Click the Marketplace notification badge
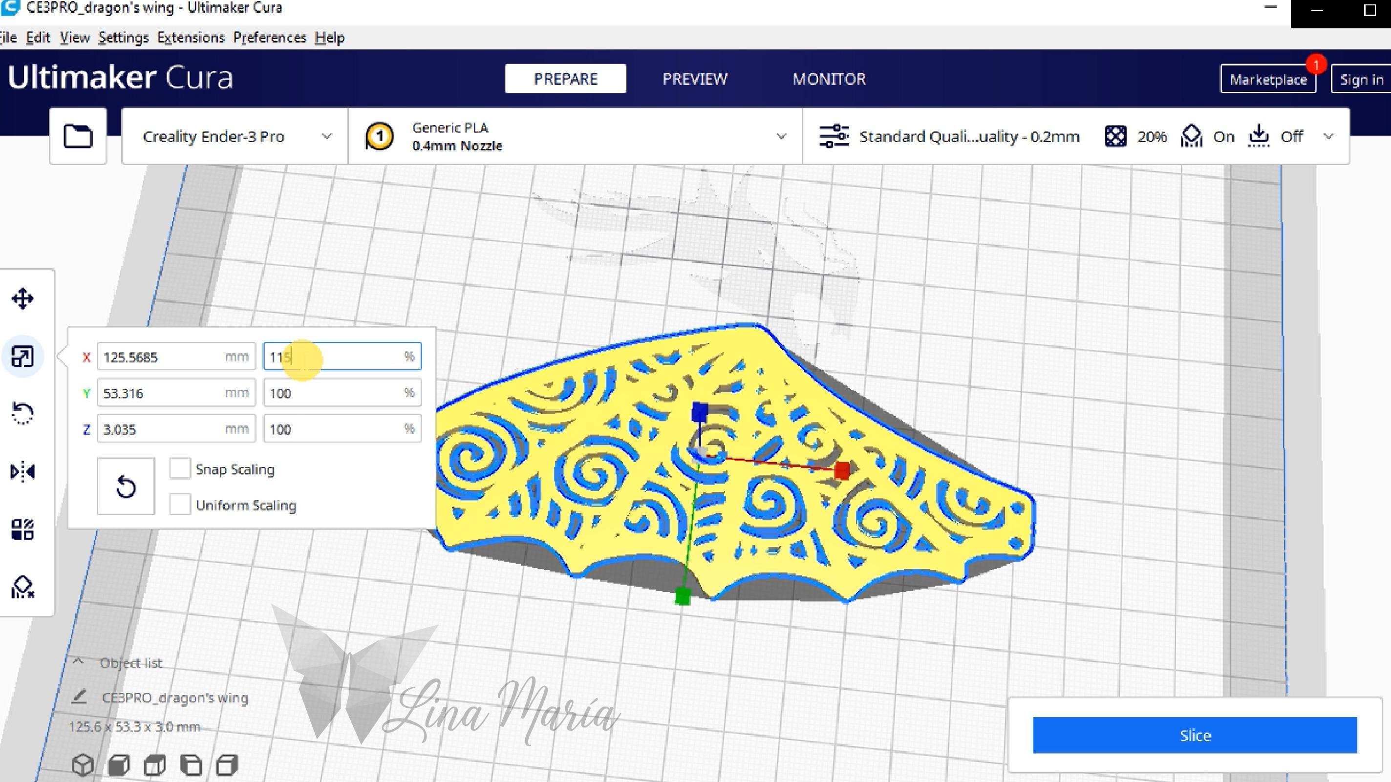The width and height of the screenshot is (1391, 782). (1316, 65)
